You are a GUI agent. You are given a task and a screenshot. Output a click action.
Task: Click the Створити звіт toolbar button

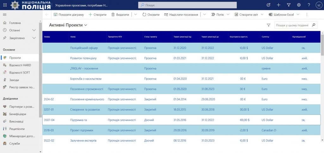coord(246,15)
